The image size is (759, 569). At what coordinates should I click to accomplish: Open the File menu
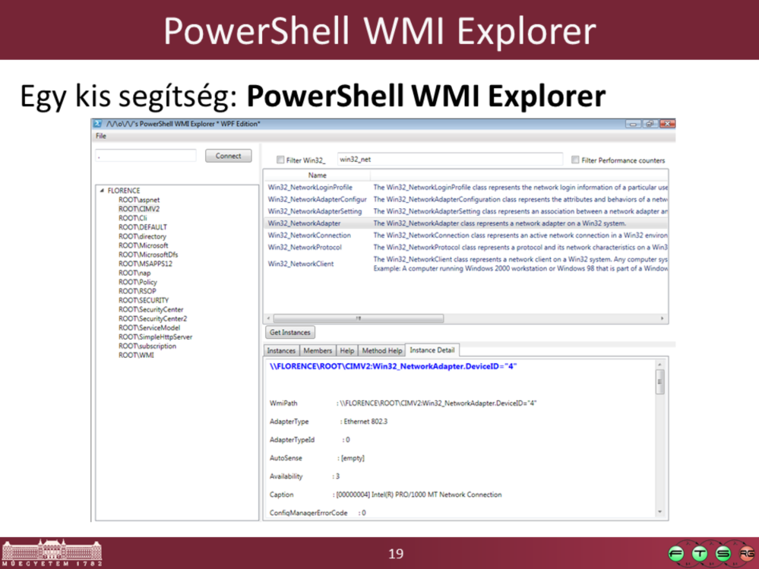[101, 136]
